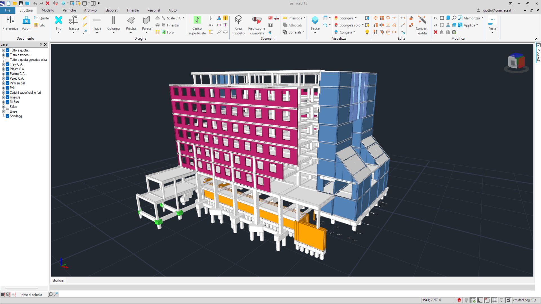
Task: Run Risoluzione completa
Action: [256, 20]
